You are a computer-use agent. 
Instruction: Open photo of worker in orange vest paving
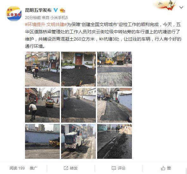(x=42, y=69)
